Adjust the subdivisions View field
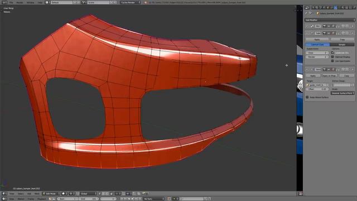 tap(317, 52)
